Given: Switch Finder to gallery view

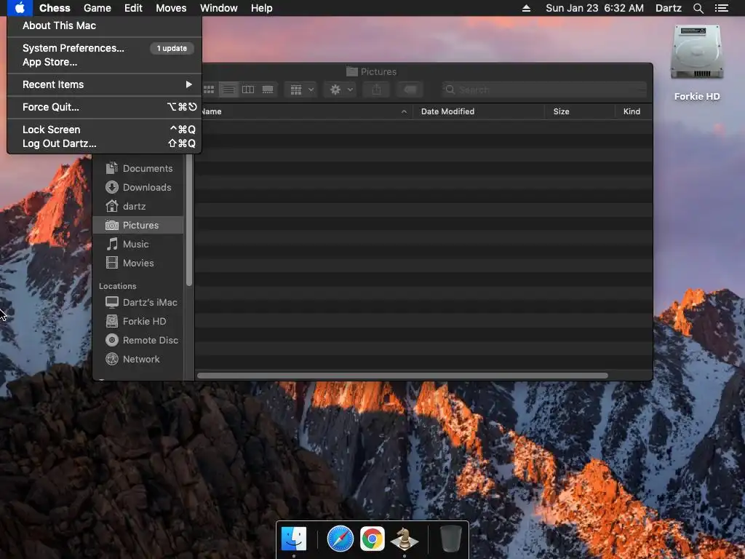Looking at the screenshot, I should click(x=268, y=90).
